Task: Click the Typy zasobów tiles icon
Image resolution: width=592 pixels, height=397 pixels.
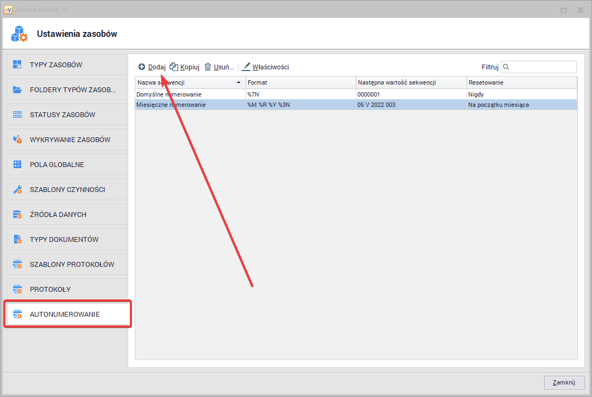Action: click(x=17, y=65)
